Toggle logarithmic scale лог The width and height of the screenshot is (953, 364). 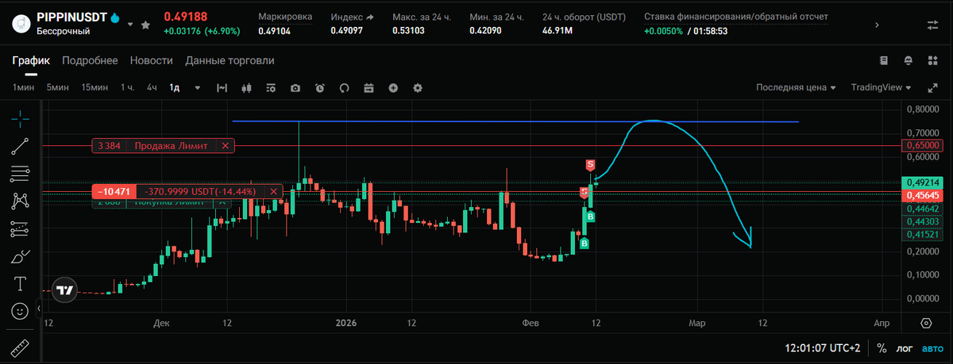pos(905,348)
